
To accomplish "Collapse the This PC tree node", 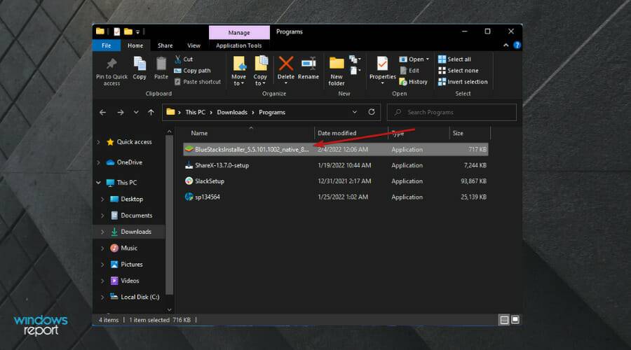I will [x=98, y=183].
